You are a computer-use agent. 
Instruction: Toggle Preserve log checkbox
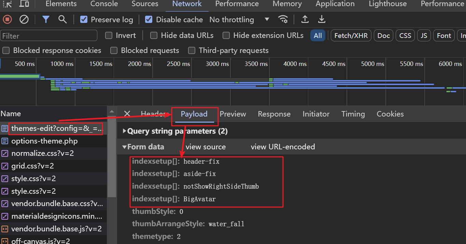[x=84, y=19]
